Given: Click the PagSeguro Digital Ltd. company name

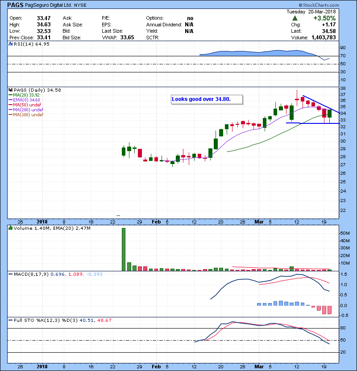Looking at the screenshot, I should click(x=49, y=5).
